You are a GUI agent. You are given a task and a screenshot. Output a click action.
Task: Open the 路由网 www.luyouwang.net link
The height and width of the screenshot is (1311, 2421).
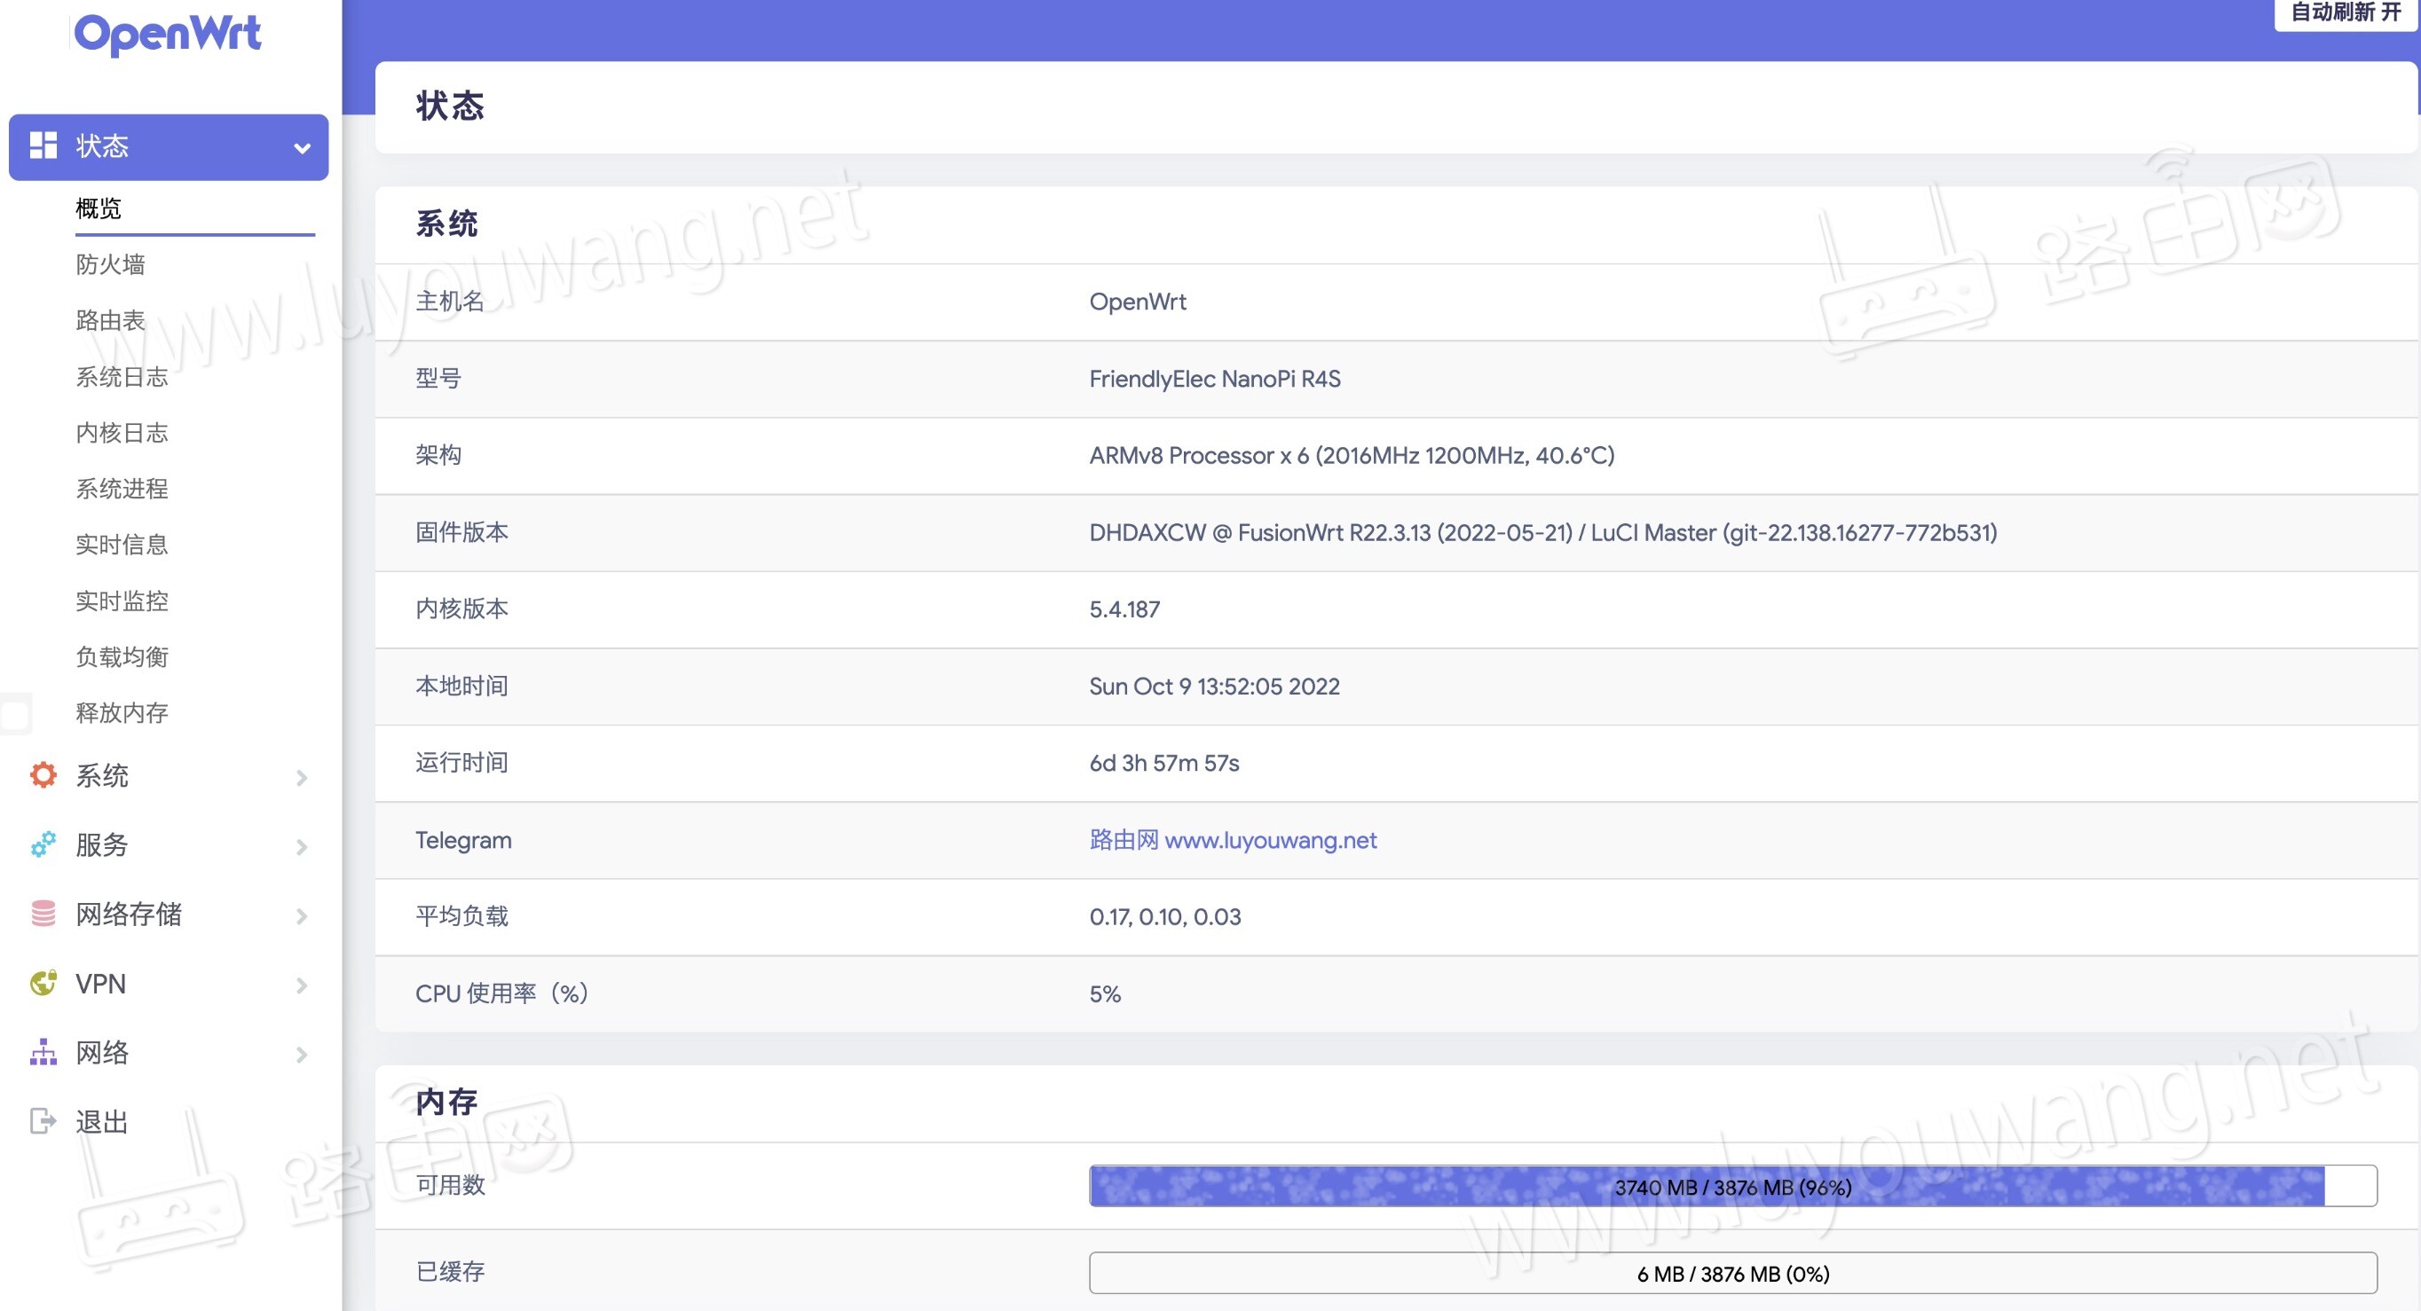[1232, 840]
